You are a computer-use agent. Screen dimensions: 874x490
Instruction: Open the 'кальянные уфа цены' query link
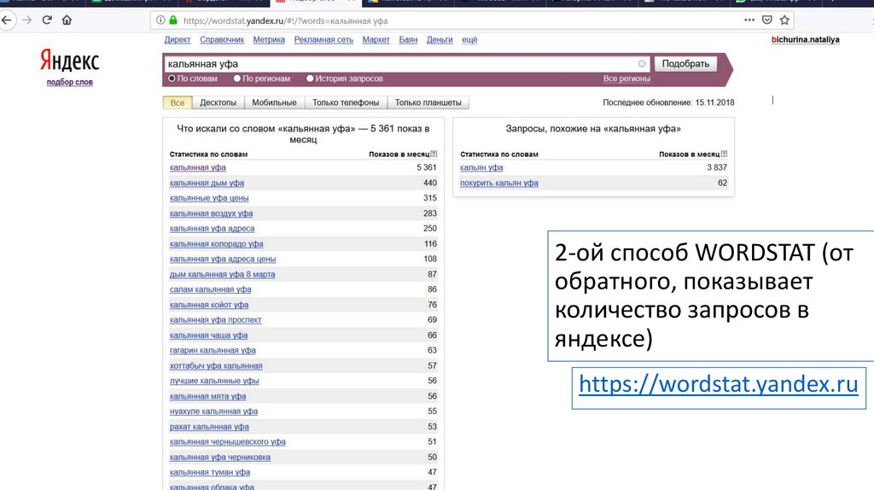coord(209,198)
